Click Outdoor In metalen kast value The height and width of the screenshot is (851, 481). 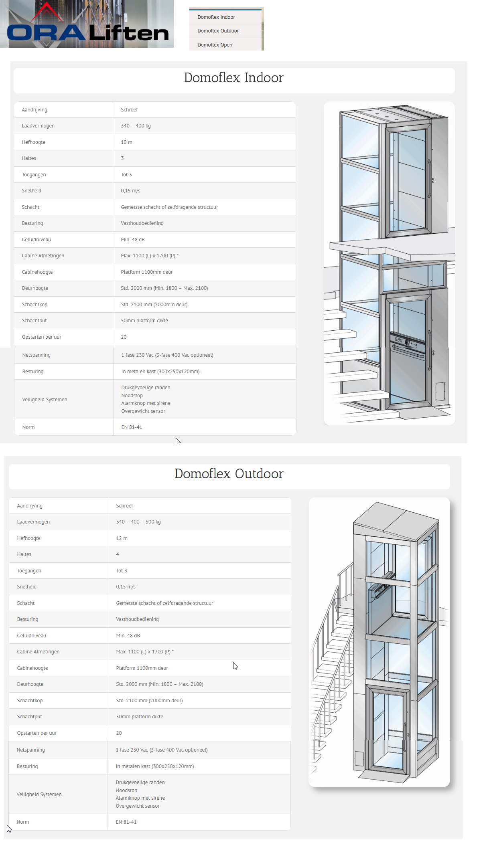point(155,766)
